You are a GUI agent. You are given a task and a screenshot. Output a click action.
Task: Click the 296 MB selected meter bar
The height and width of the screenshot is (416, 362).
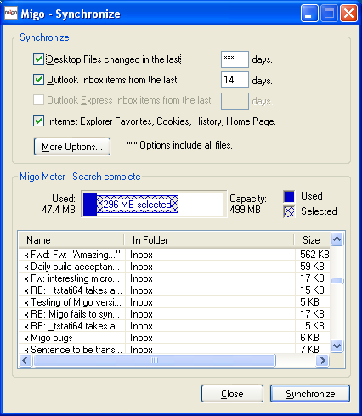point(138,204)
